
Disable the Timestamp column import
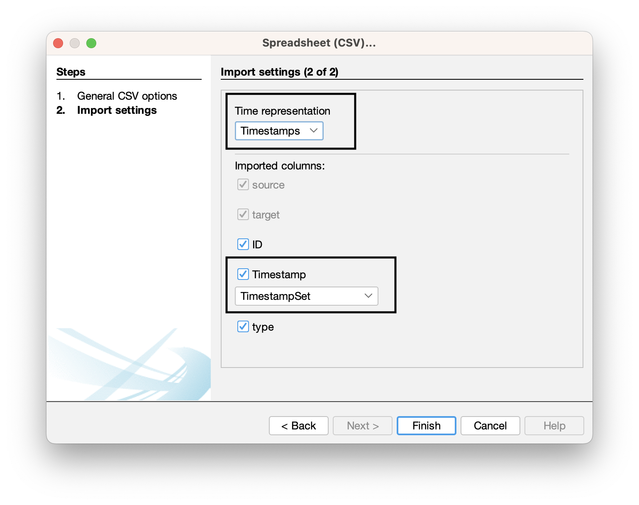pyautogui.click(x=243, y=274)
